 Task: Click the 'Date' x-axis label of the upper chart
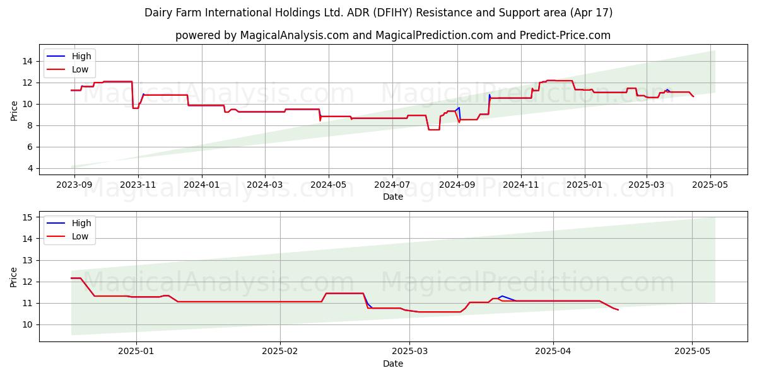(393, 197)
